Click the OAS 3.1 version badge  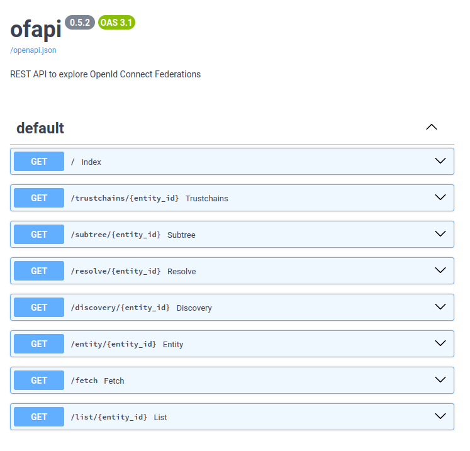click(116, 23)
